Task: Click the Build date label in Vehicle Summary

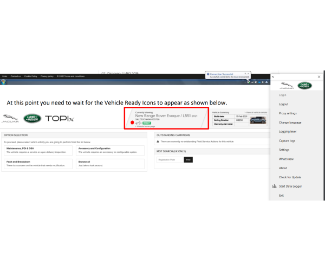Action: click(x=219, y=117)
